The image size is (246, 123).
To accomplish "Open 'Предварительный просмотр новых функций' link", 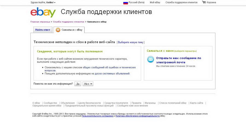I will (89, 106).
